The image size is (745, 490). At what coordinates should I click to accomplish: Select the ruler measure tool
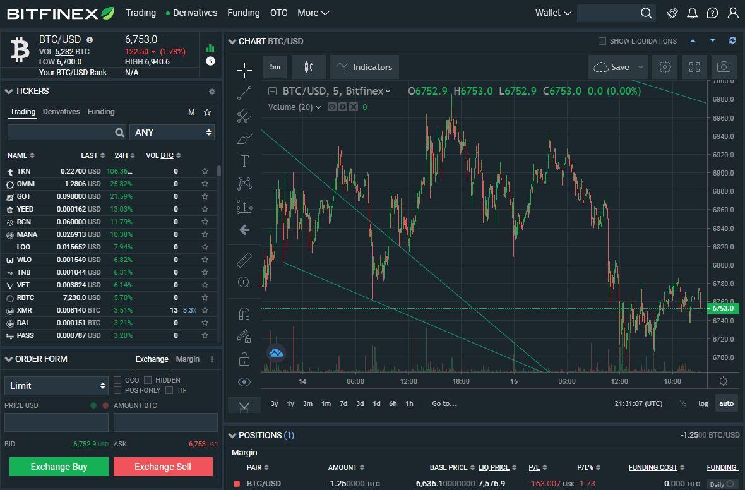point(244,260)
